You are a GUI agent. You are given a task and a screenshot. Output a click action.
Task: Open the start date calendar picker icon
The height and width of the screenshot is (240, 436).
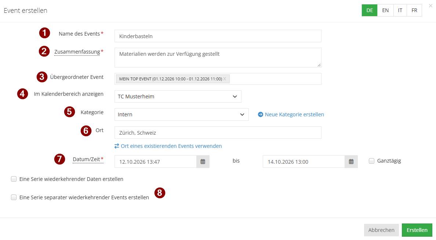(x=203, y=161)
